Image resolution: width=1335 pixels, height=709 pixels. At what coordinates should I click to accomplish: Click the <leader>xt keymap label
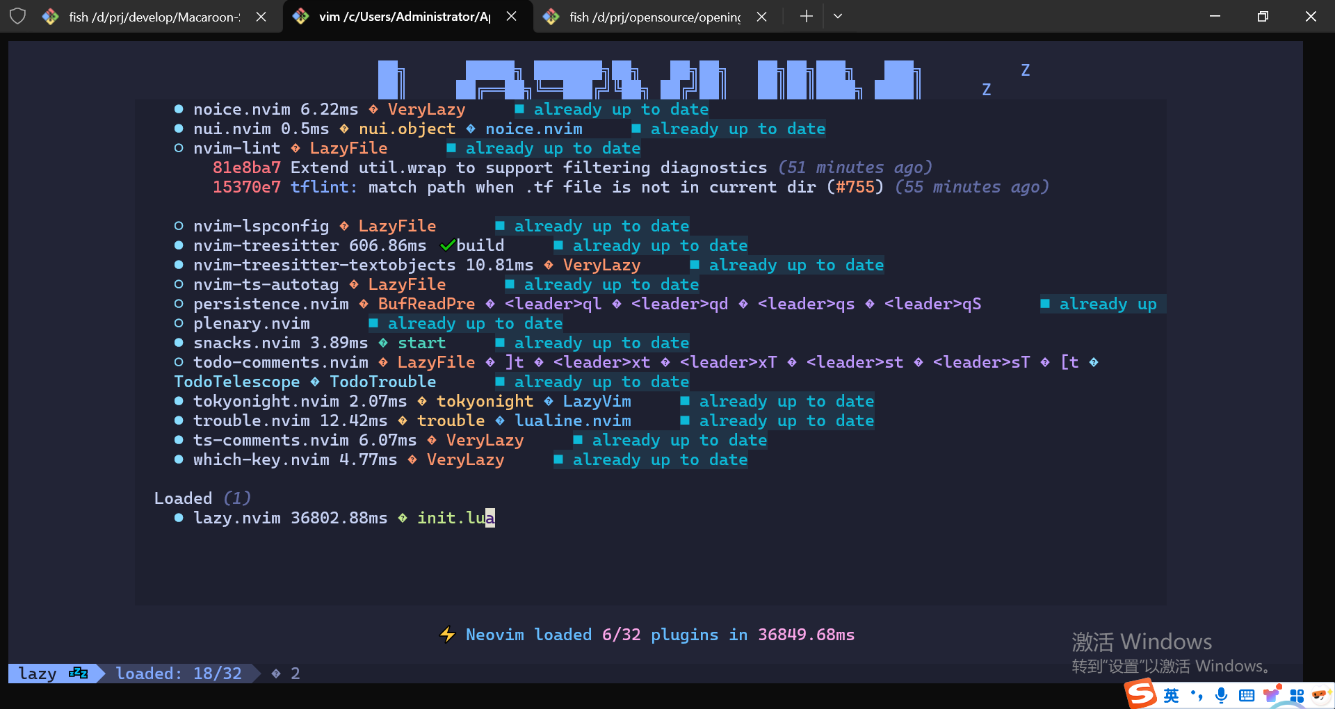click(602, 362)
